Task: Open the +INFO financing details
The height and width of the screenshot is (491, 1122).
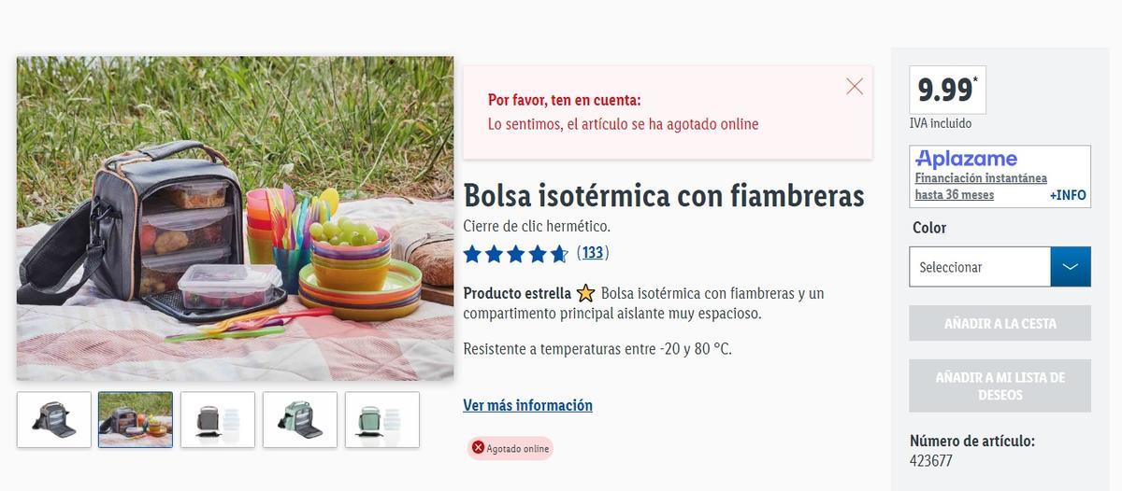Action: click(1068, 195)
